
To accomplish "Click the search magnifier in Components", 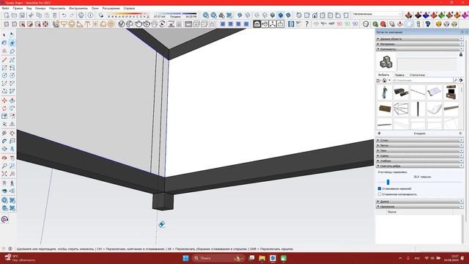I will pos(455,80).
